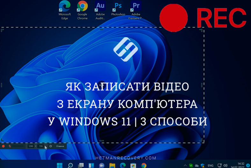Open the Adobe Premiere Pro desktop shortcut

point(136,10)
